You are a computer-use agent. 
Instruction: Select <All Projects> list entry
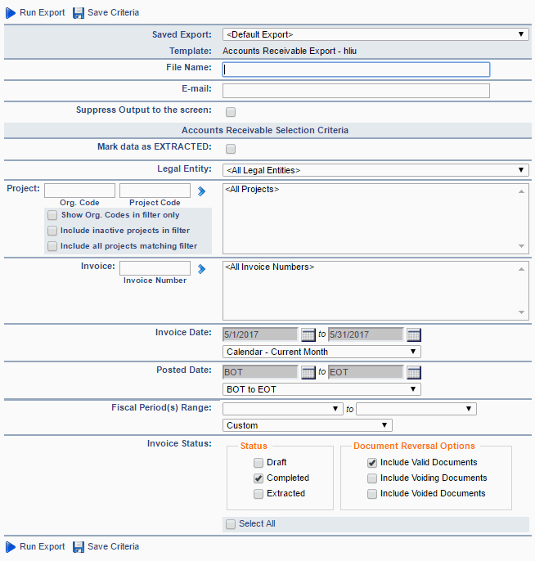pyautogui.click(x=252, y=189)
